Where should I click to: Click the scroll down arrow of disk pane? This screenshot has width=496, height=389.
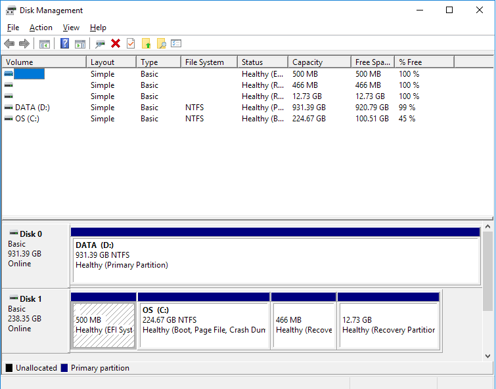pos(487,356)
